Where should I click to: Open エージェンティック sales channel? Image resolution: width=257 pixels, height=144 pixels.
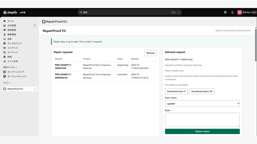pos(17,76)
